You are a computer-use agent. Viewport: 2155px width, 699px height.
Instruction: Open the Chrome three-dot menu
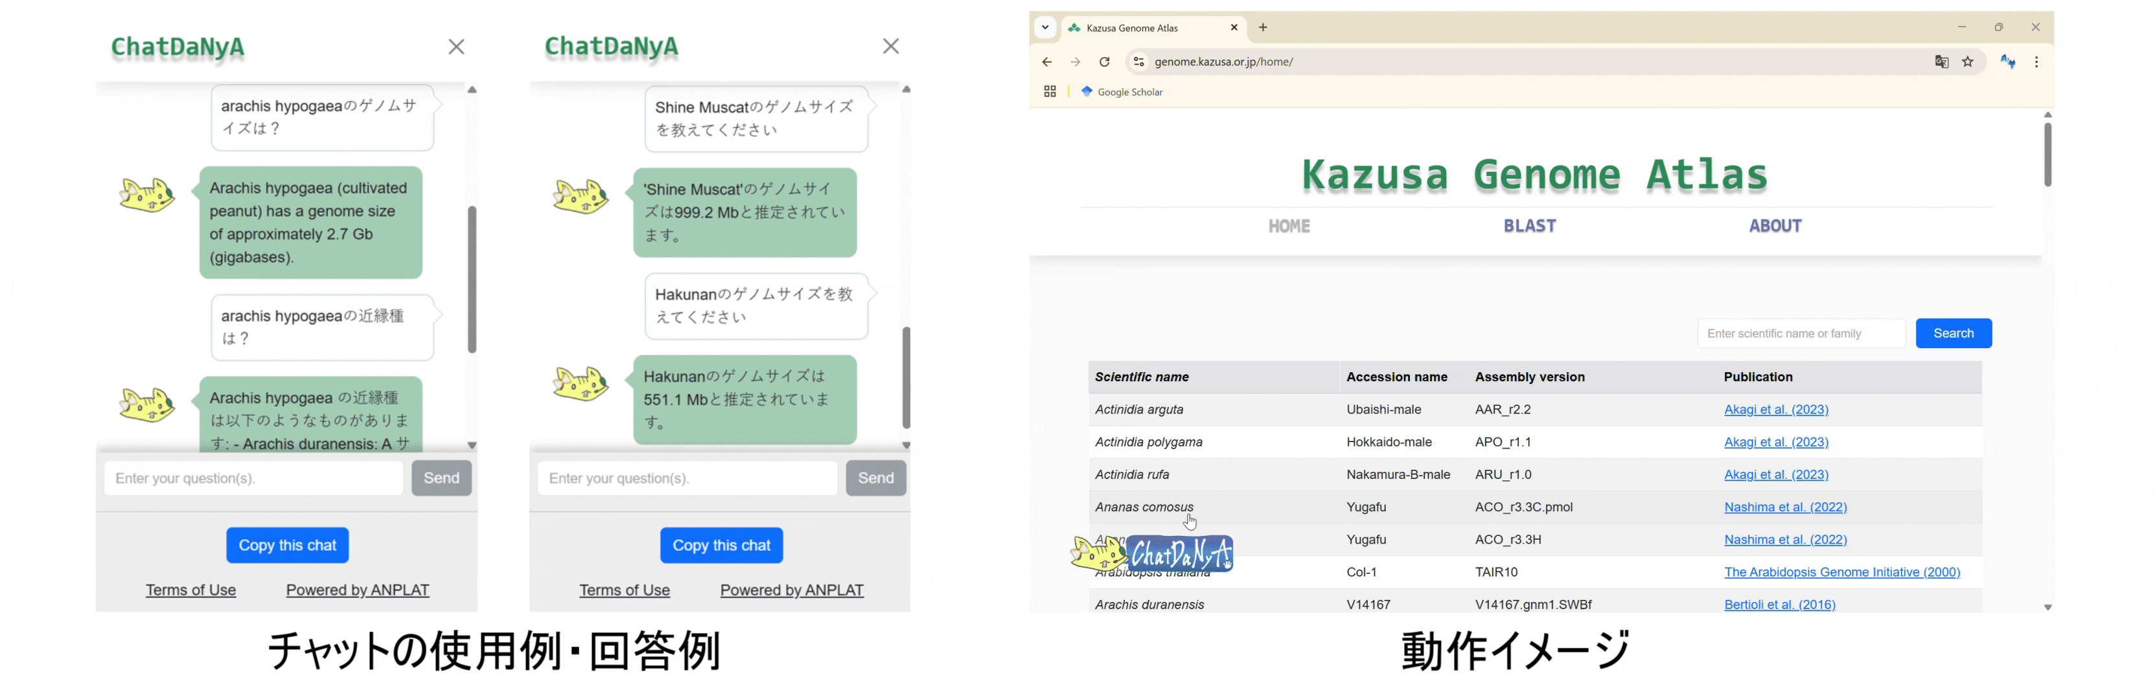click(2036, 62)
